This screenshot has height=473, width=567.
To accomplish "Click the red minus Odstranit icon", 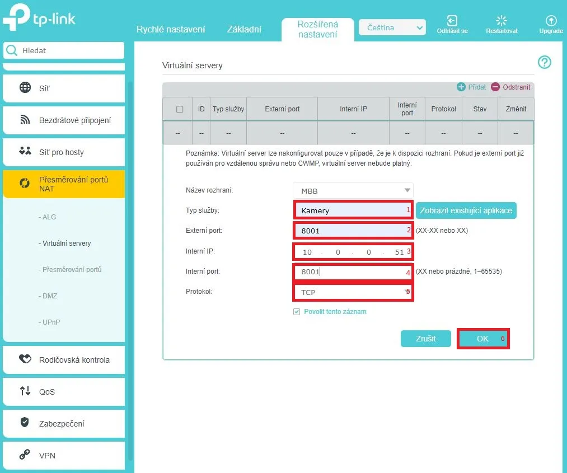I will pos(495,87).
